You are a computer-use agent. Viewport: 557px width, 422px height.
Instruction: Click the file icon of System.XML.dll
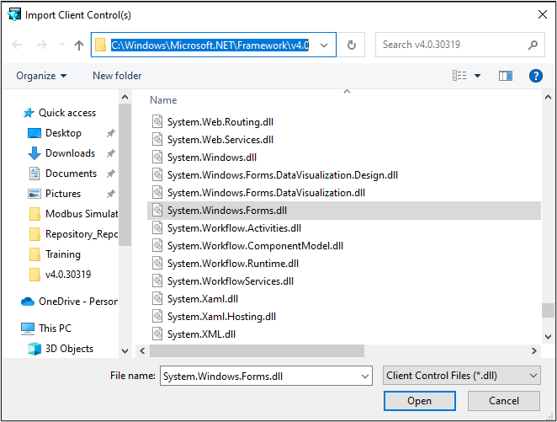pyautogui.click(x=157, y=334)
